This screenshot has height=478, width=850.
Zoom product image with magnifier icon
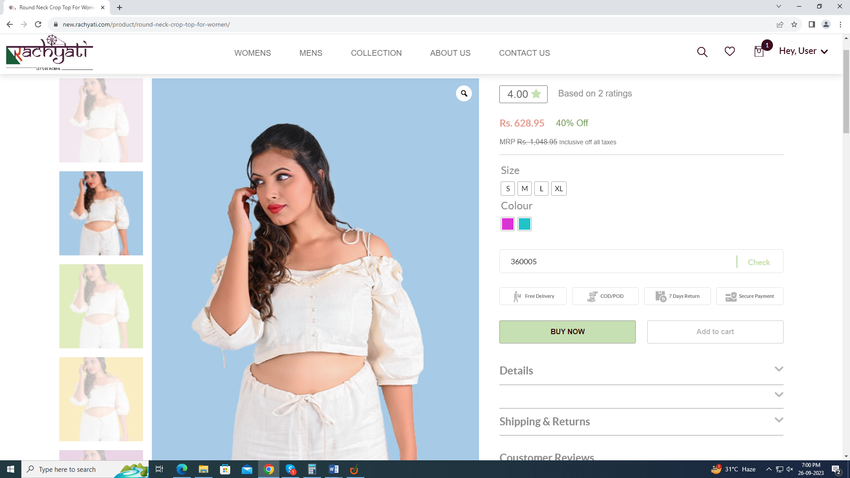464,93
